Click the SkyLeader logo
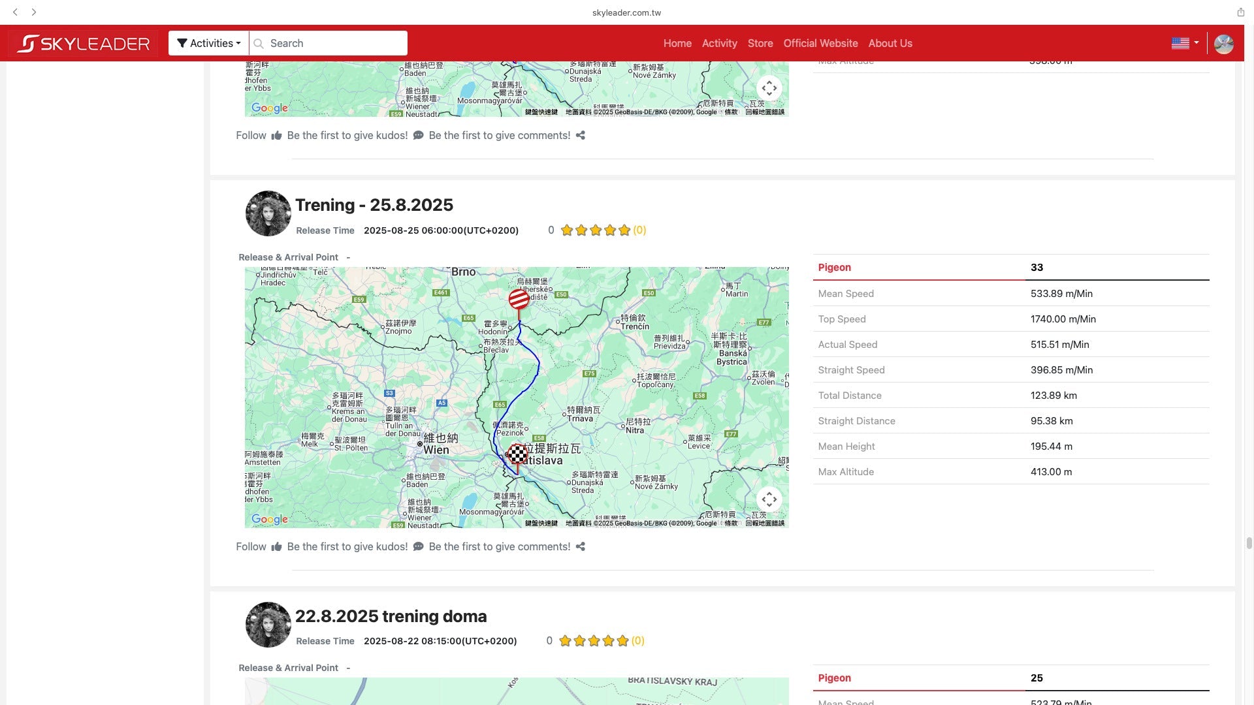1254x705 pixels. coord(84,44)
